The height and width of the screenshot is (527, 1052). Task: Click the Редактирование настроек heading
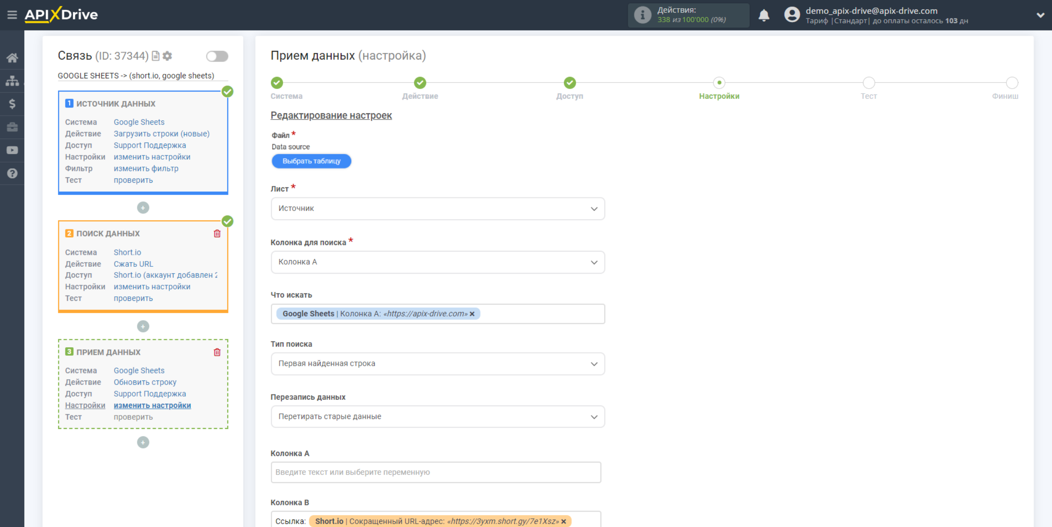[331, 115]
